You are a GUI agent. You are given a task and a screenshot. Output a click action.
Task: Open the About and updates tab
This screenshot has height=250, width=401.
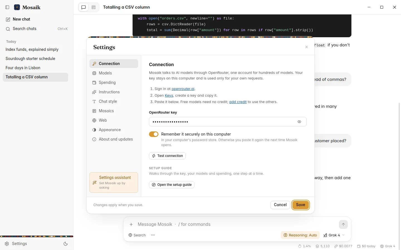point(114,139)
